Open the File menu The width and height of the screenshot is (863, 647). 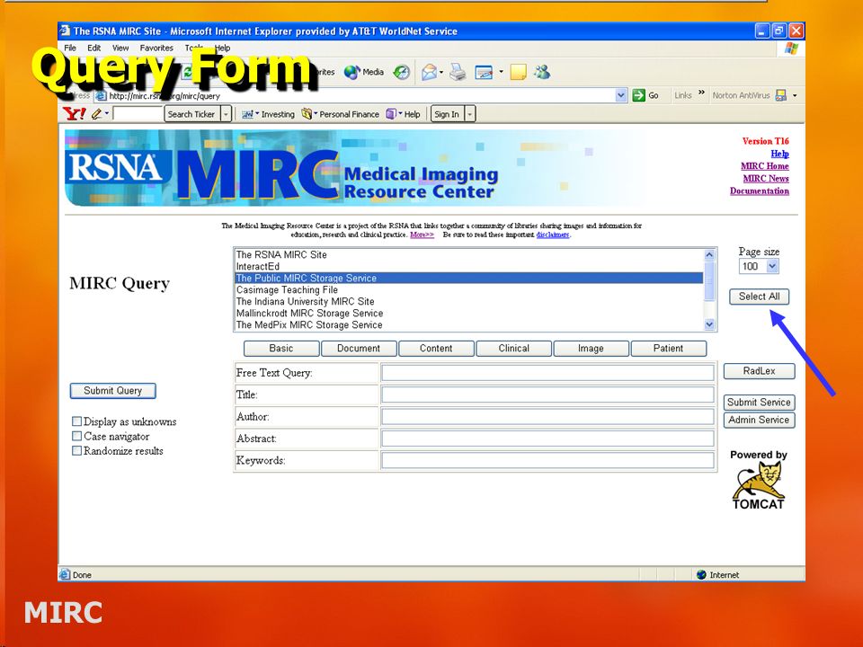point(70,48)
